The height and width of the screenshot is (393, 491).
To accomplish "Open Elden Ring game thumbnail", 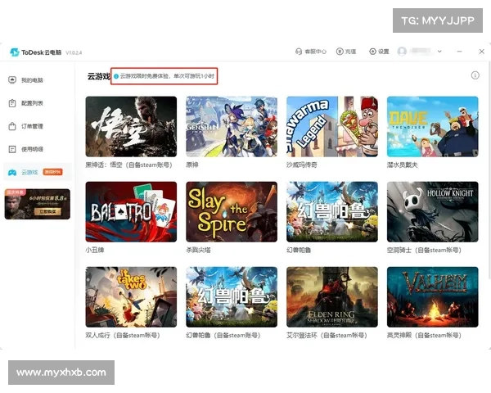I will (x=332, y=297).
